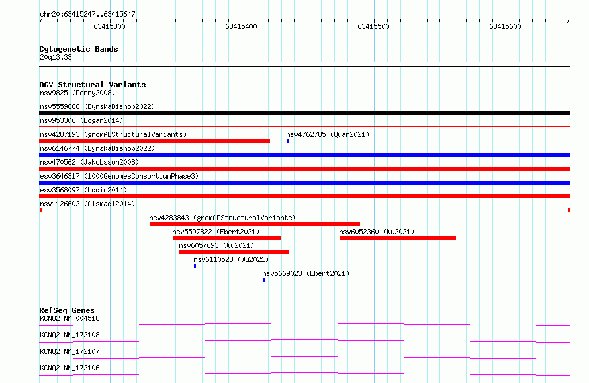Click nsv6052360 (Wu2021) label
The width and height of the screenshot is (589, 383).
coord(377,232)
